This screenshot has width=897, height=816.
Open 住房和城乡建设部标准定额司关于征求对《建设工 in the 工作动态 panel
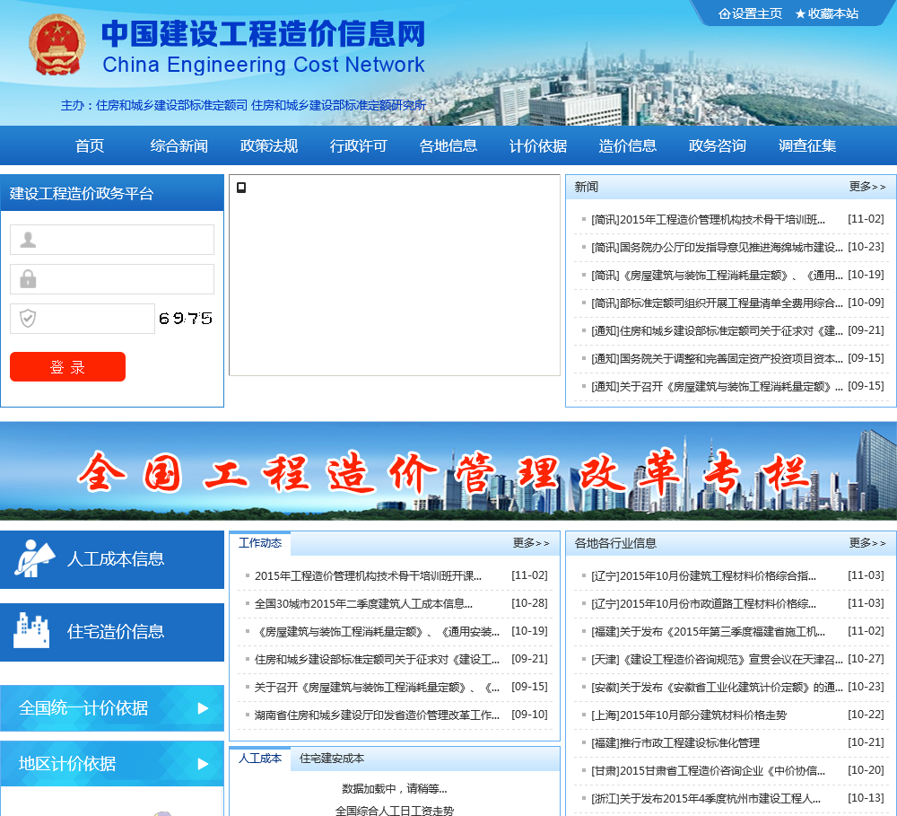pos(377,660)
